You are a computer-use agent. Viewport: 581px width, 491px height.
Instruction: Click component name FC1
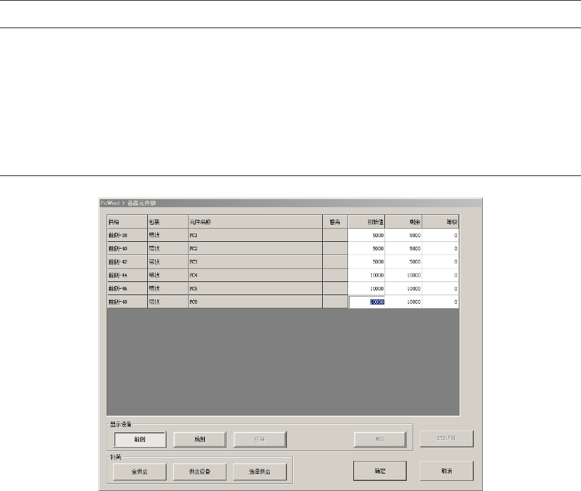pyautogui.click(x=256, y=235)
